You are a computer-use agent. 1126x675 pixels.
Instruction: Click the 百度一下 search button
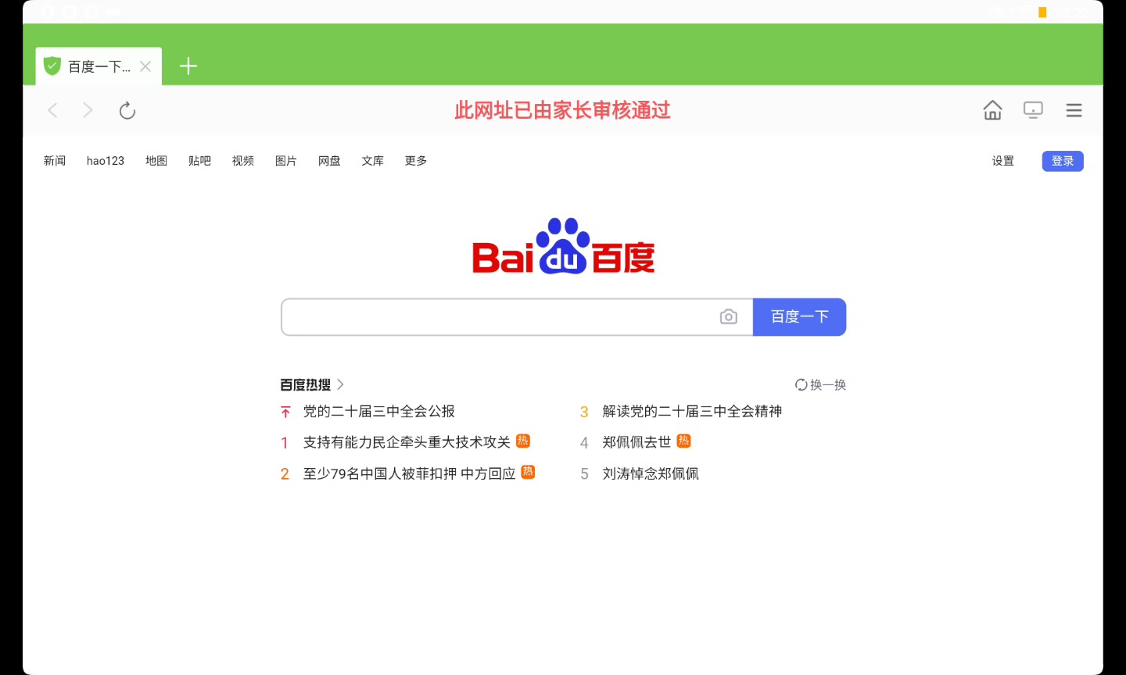(799, 316)
